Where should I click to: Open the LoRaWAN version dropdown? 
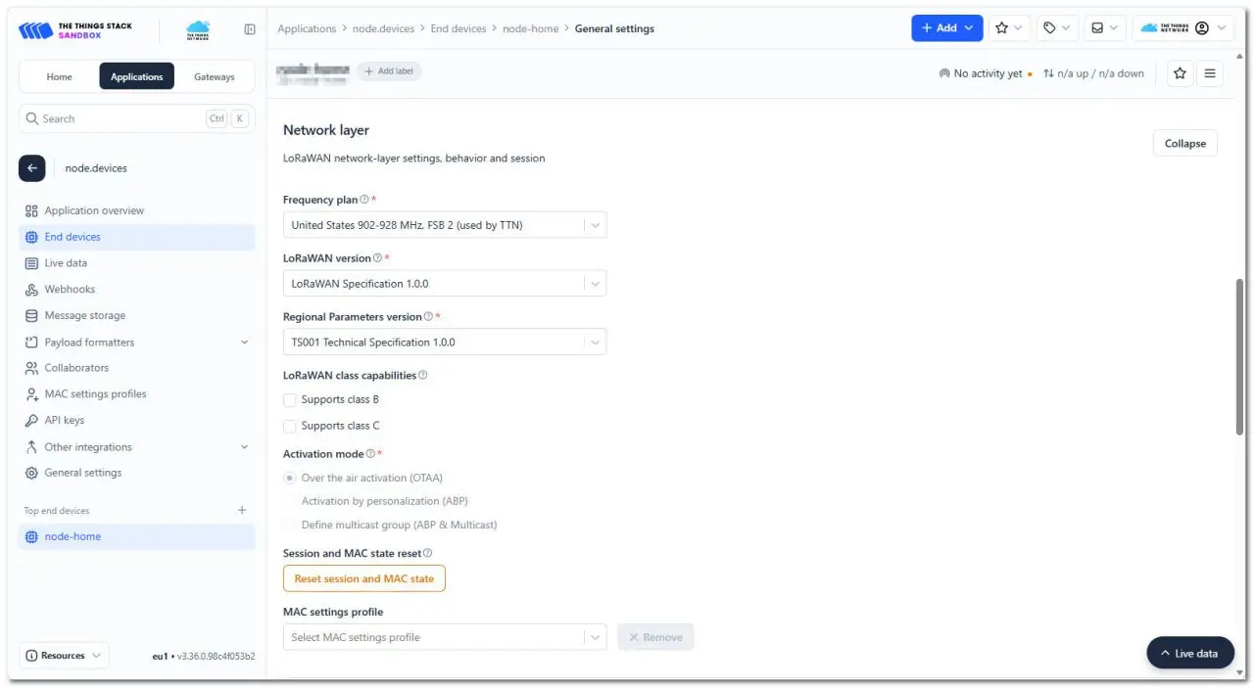[445, 284]
